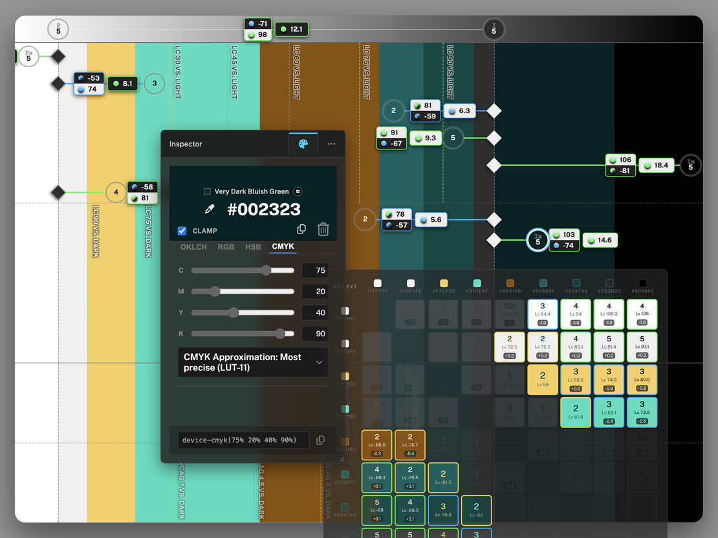Screen dimensions: 718x538
Task: Click the diamond handle connected to 6.3
Action: [494, 111]
